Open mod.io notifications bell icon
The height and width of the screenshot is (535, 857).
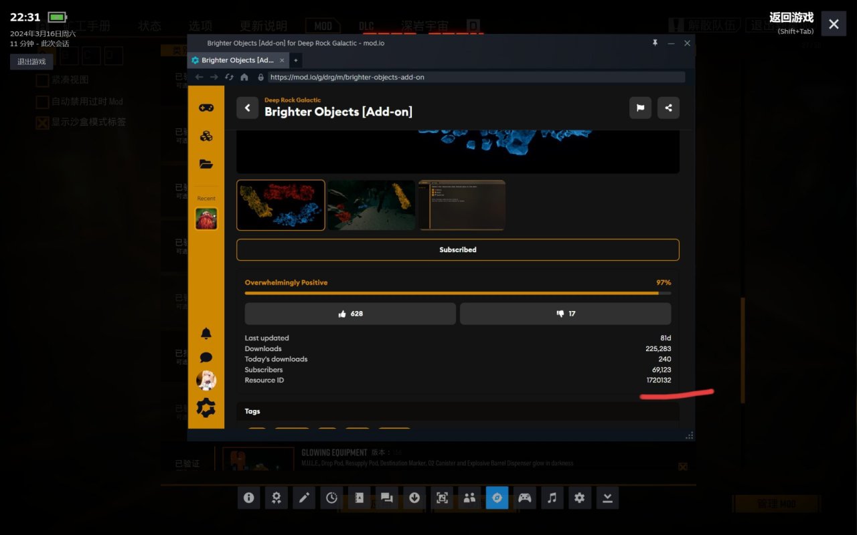(206, 333)
